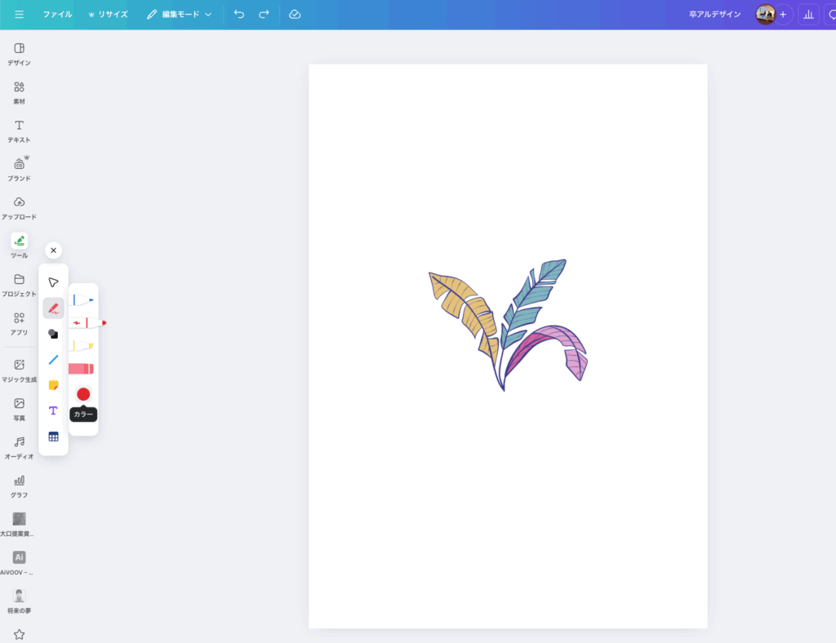
Task: Open the red カラー swatch
Action: tap(83, 394)
